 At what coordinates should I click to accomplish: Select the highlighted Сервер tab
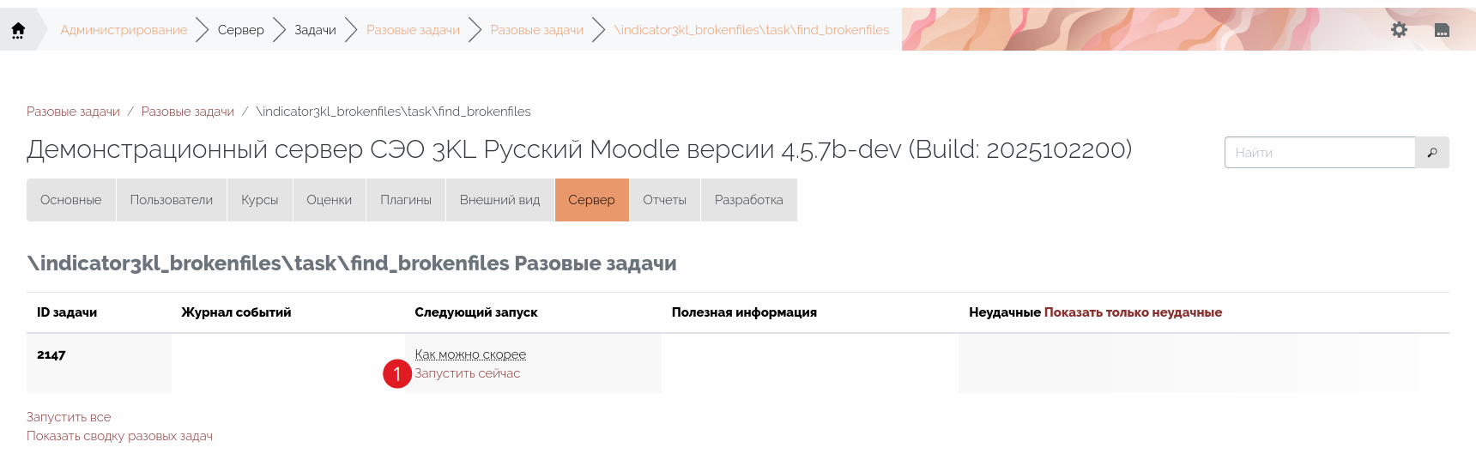591,200
